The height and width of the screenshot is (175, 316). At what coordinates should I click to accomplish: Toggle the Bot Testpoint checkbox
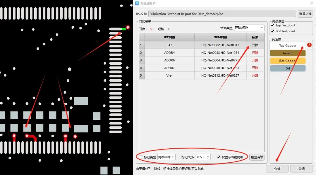(273, 31)
